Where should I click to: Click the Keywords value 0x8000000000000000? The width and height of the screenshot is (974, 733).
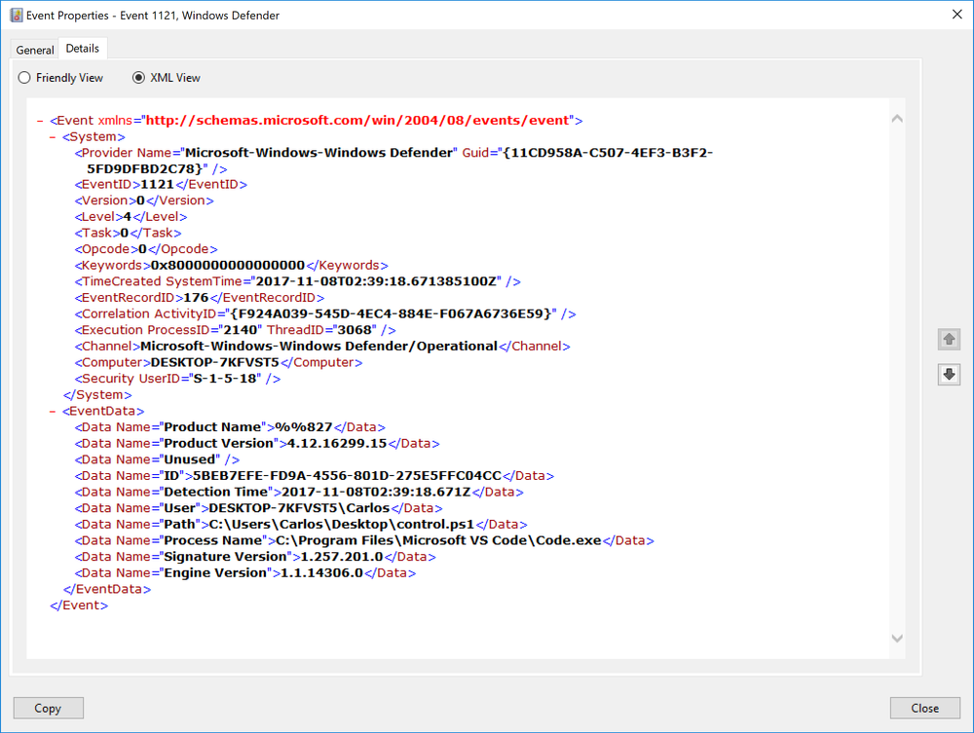pyautogui.click(x=228, y=266)
